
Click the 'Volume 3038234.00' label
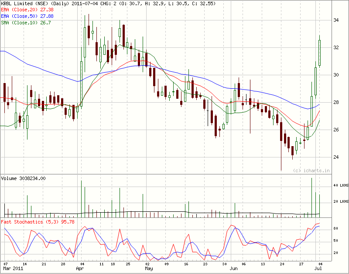(x=23, y=178)
